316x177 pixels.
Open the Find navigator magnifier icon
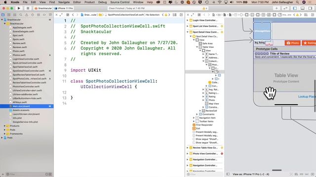point(21,15)
